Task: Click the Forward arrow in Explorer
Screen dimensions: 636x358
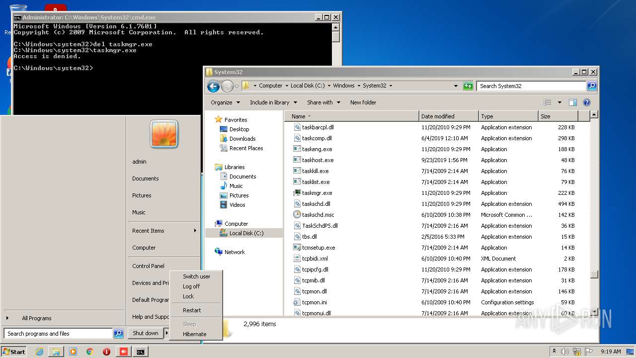Action: click(x=227, y=86)
